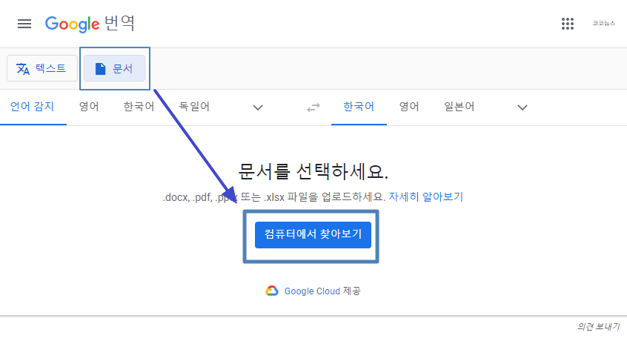627x344 pixels.
Task: Select 독일어 as source language
Action: click(x=194, y=107)
